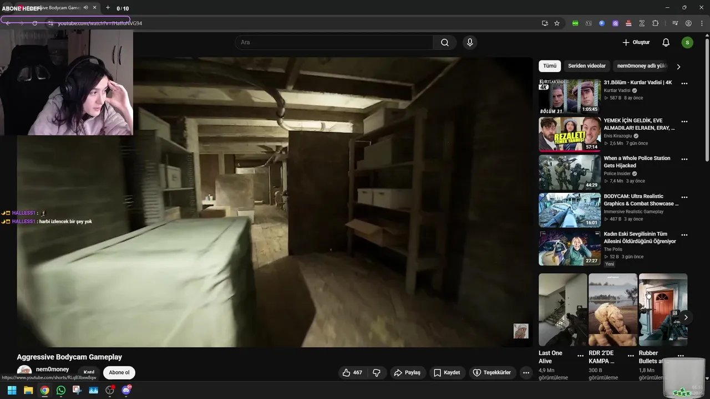Open the BODYCAM Ultra Realistic Graphics thumbnail
Viewport: 710px width, 399px height.
tap(569, 209)
